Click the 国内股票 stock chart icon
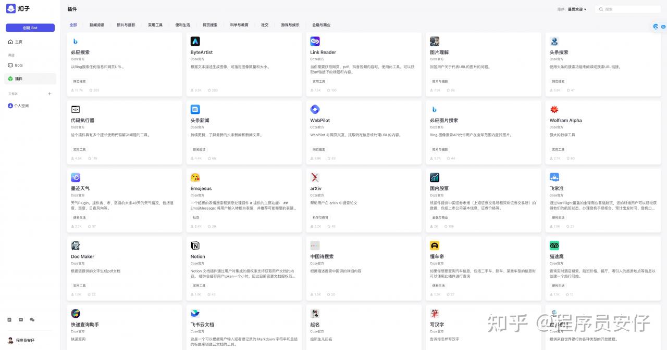The width and height of the screenshot is (667, 350). [435, 177]
